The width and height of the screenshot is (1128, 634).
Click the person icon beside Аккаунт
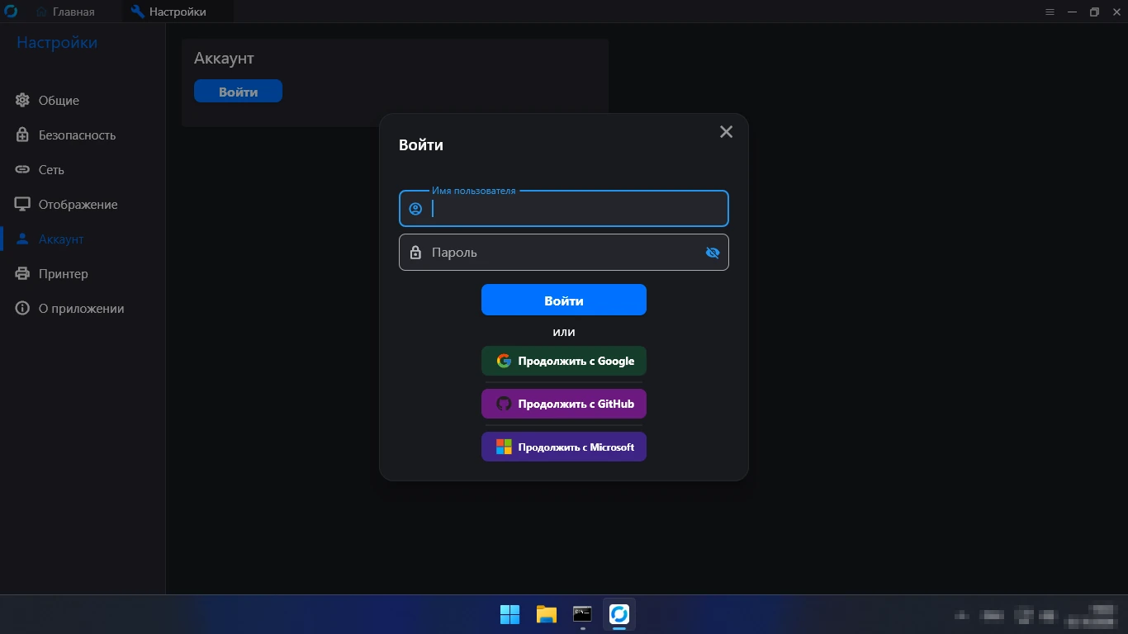click(x=22, y=239)
